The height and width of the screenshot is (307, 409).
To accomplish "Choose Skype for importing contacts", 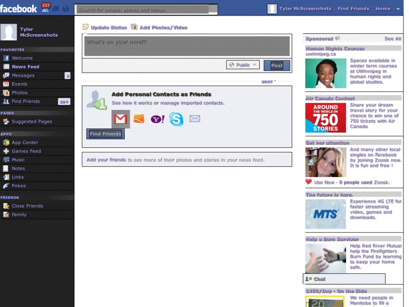I will pyautogui.click(x=176, y=120).
